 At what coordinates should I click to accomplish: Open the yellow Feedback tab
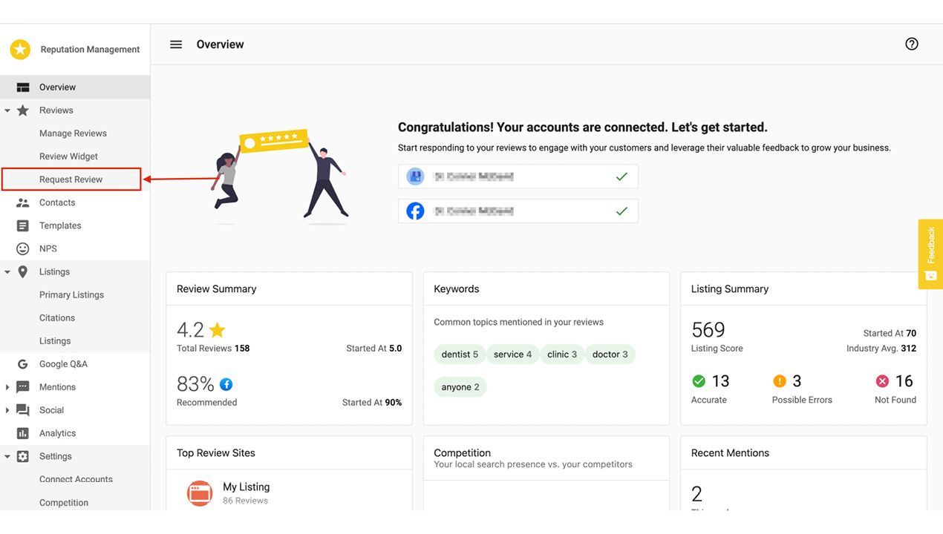pos(930,254)
